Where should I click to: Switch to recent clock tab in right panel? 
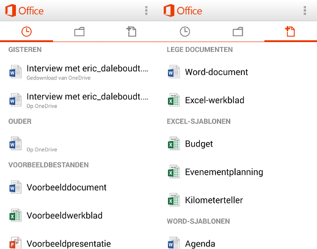pyautogui.click(x=185, y=32)
